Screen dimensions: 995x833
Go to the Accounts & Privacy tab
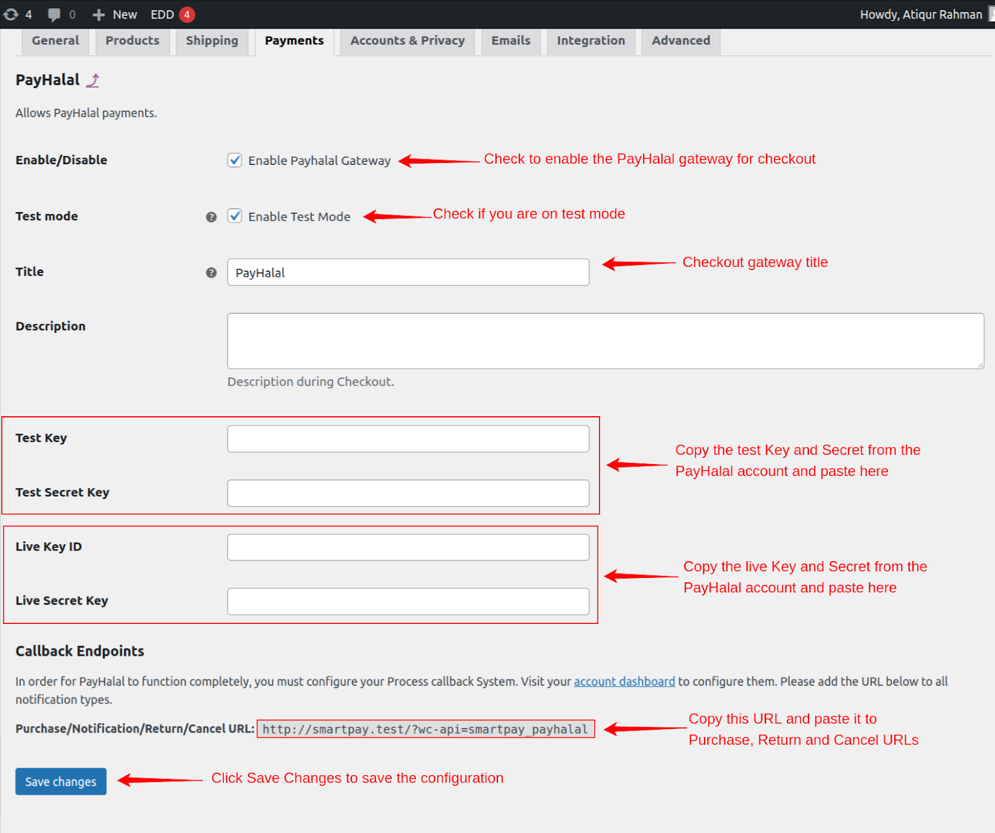pyautogui.click(x=407, y=41)
